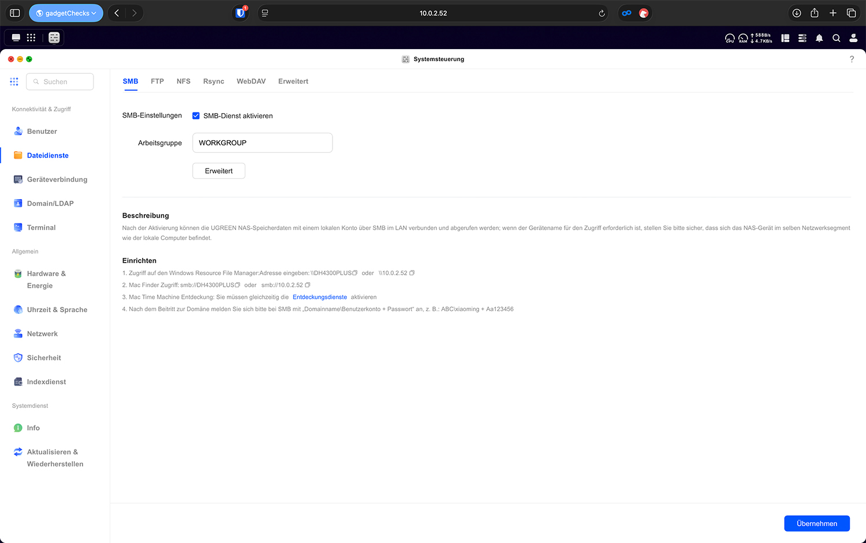Follow the Entdeckungsdienste link

pos(320,297)
